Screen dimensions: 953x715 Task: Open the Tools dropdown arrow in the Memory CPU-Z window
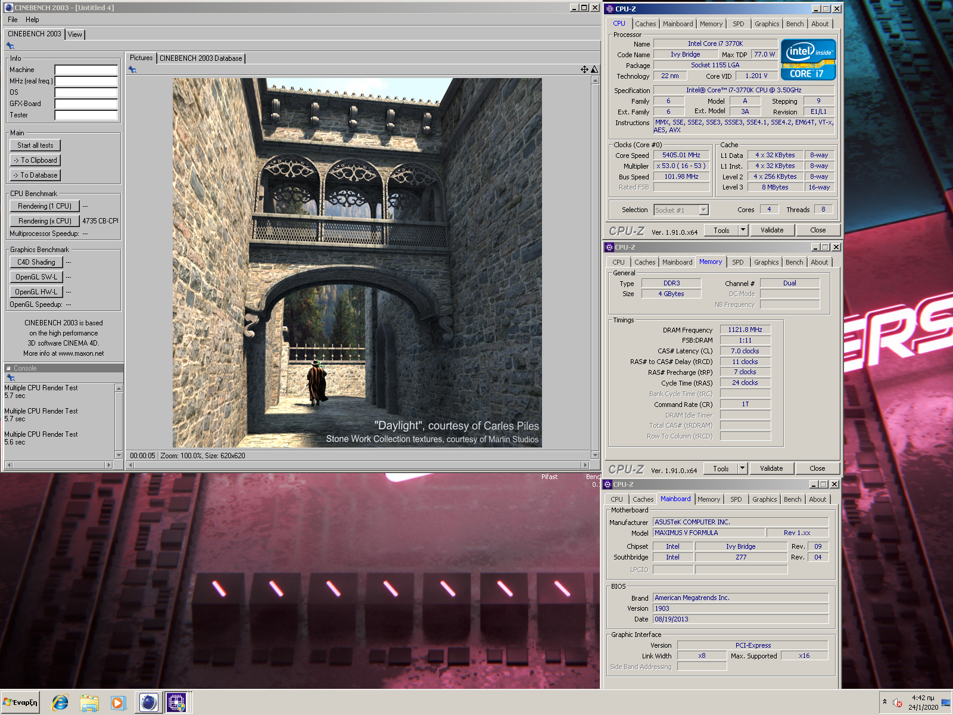tap(742, 468)
